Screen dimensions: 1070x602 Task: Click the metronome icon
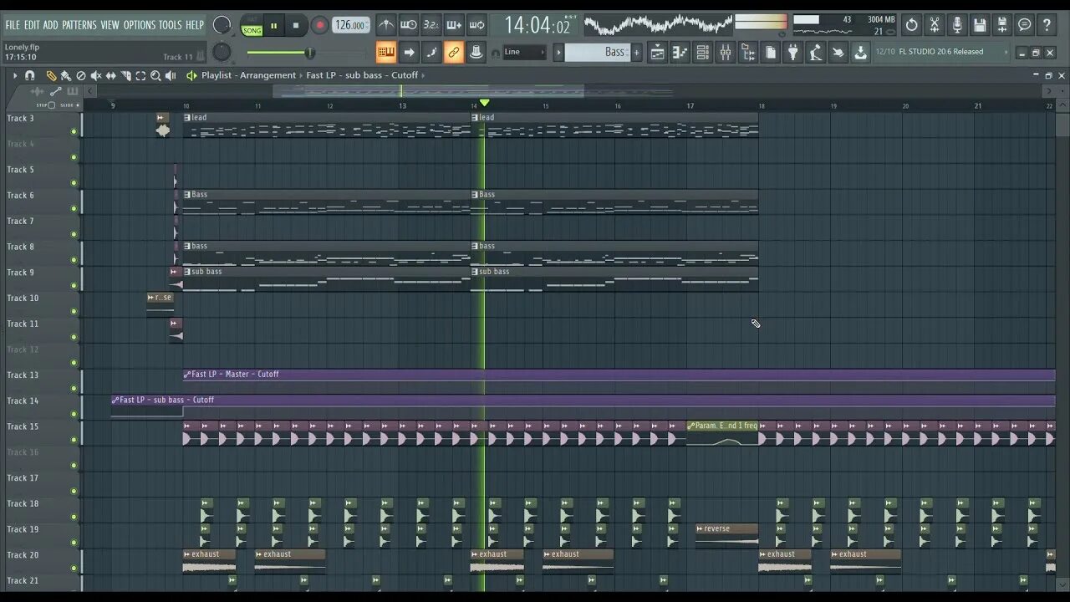tap(385, 25)
